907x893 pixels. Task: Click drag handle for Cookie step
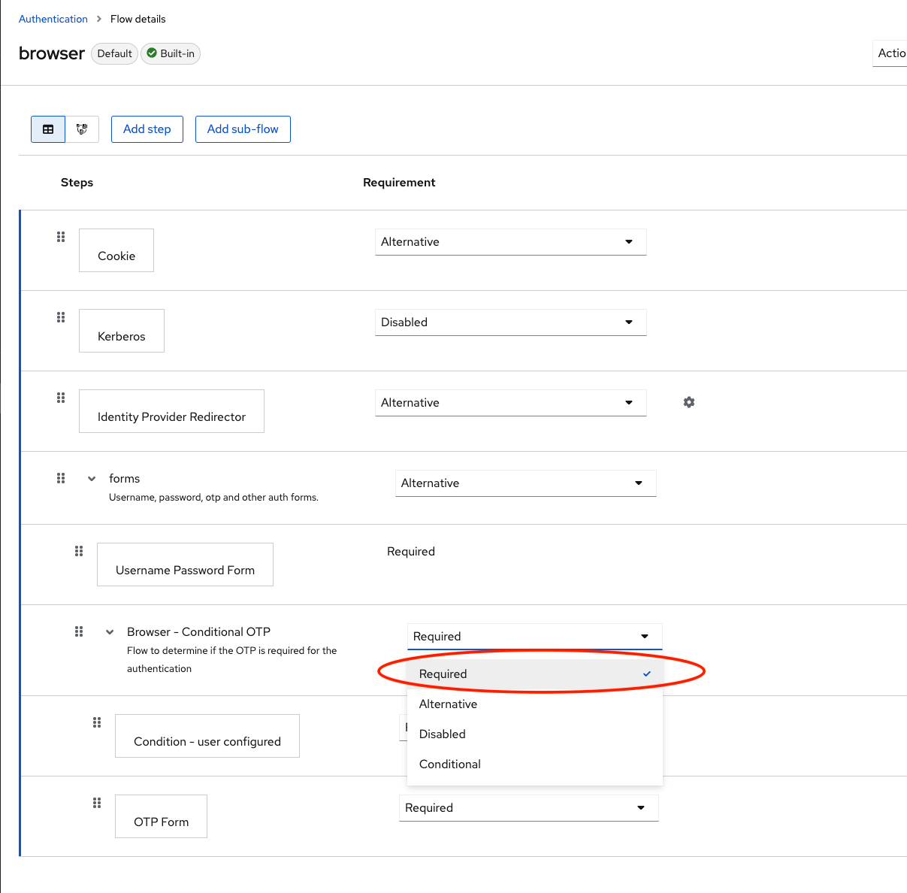61,237
